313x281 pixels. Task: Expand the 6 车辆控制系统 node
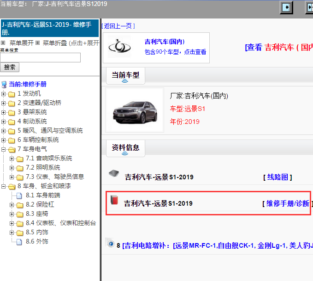[x=3, y=140]
